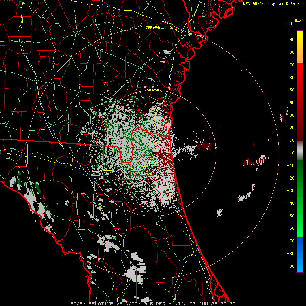The image size is (306, 306).
Task: Click the positive 30 knot scale label
Action: pyautogui.click(x=292, y=115)
